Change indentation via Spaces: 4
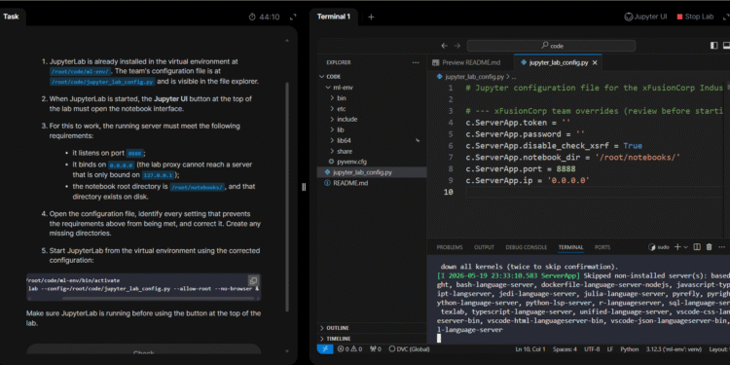The height and width of the screenshot is (365, 730). [565, 349]
